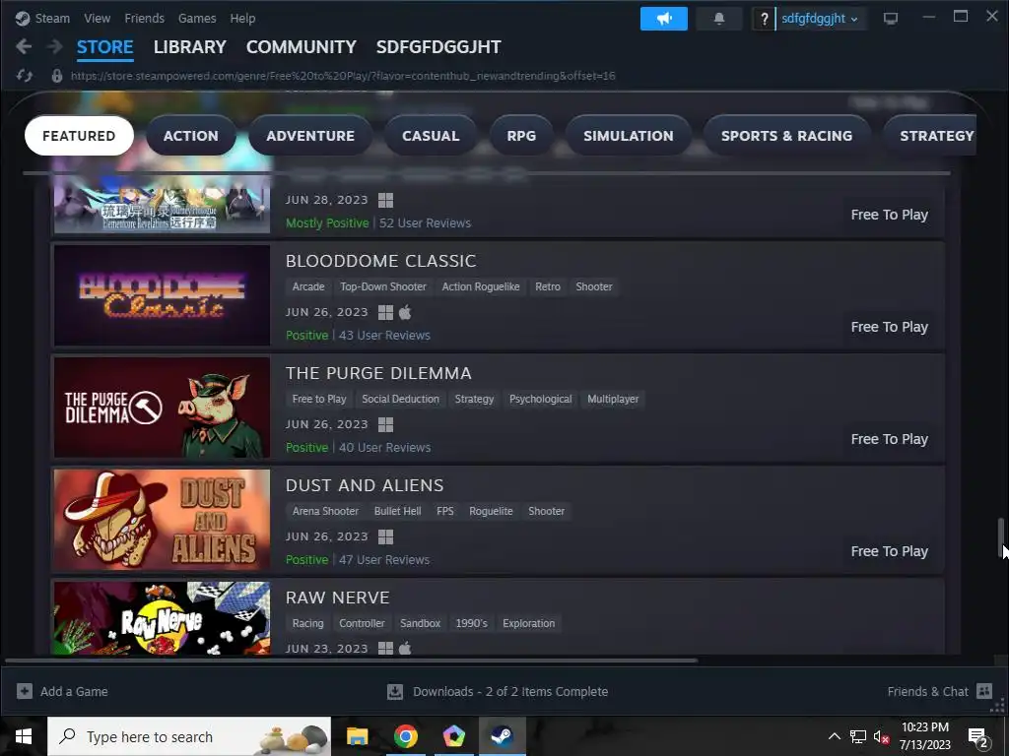The width and height of the screenshot is (1009, 756).
Task: Select the STRATEGY category pill
Action: [x=930, y=136]
